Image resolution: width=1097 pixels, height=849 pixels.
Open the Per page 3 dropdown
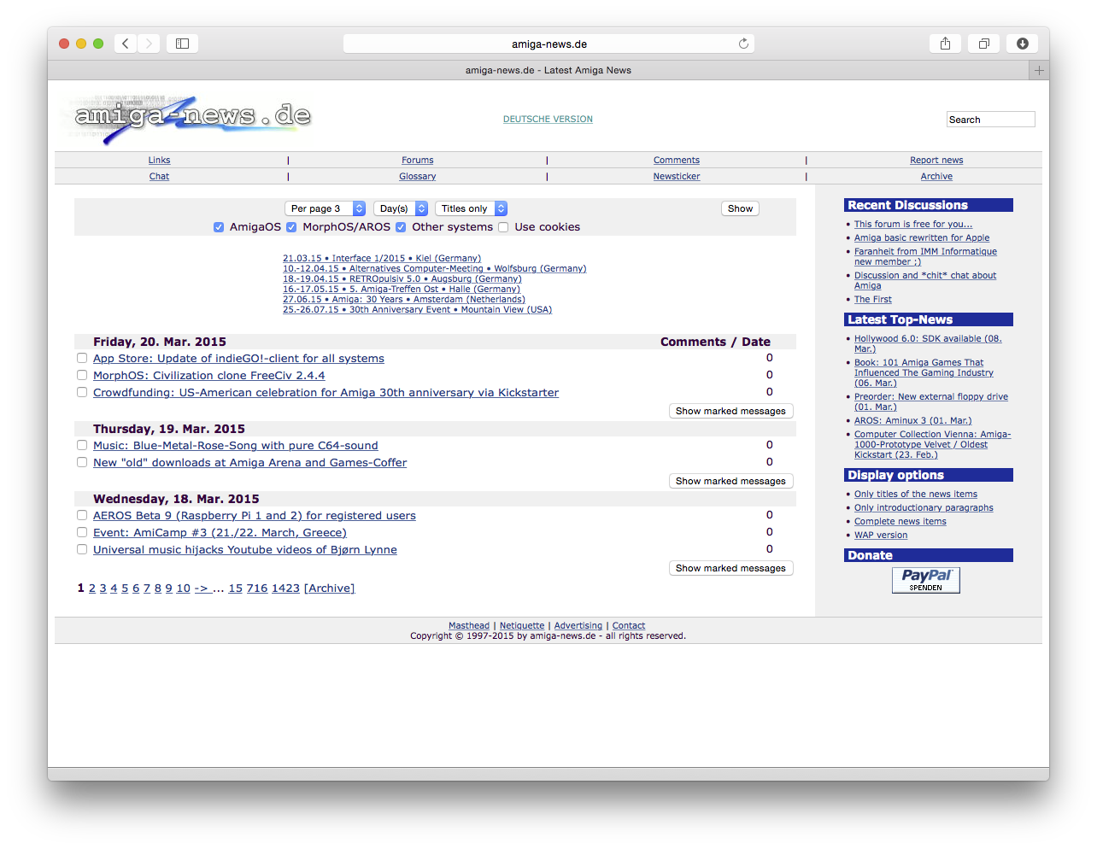(x=325, y=208)
